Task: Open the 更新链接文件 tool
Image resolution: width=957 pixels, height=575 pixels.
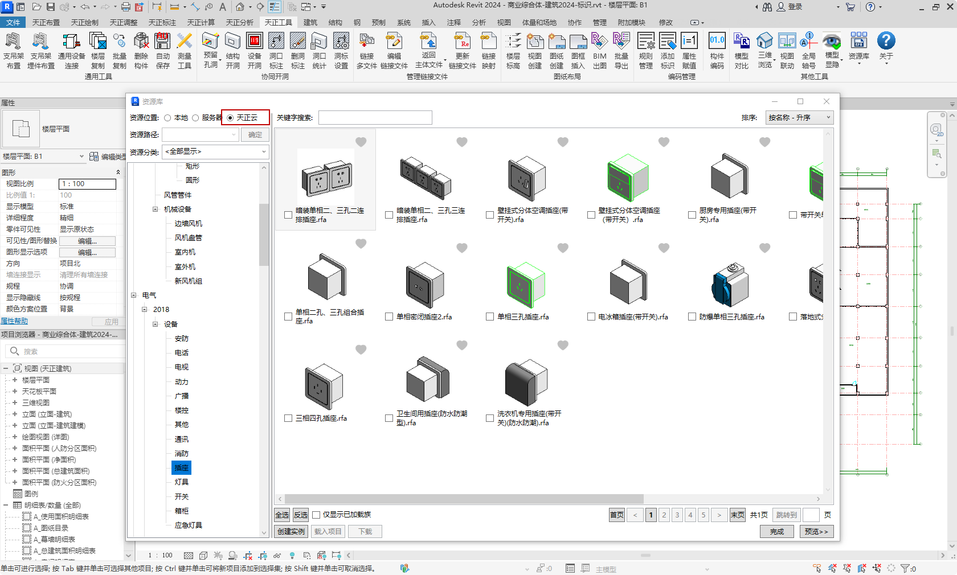Action: tap(463, 51)
